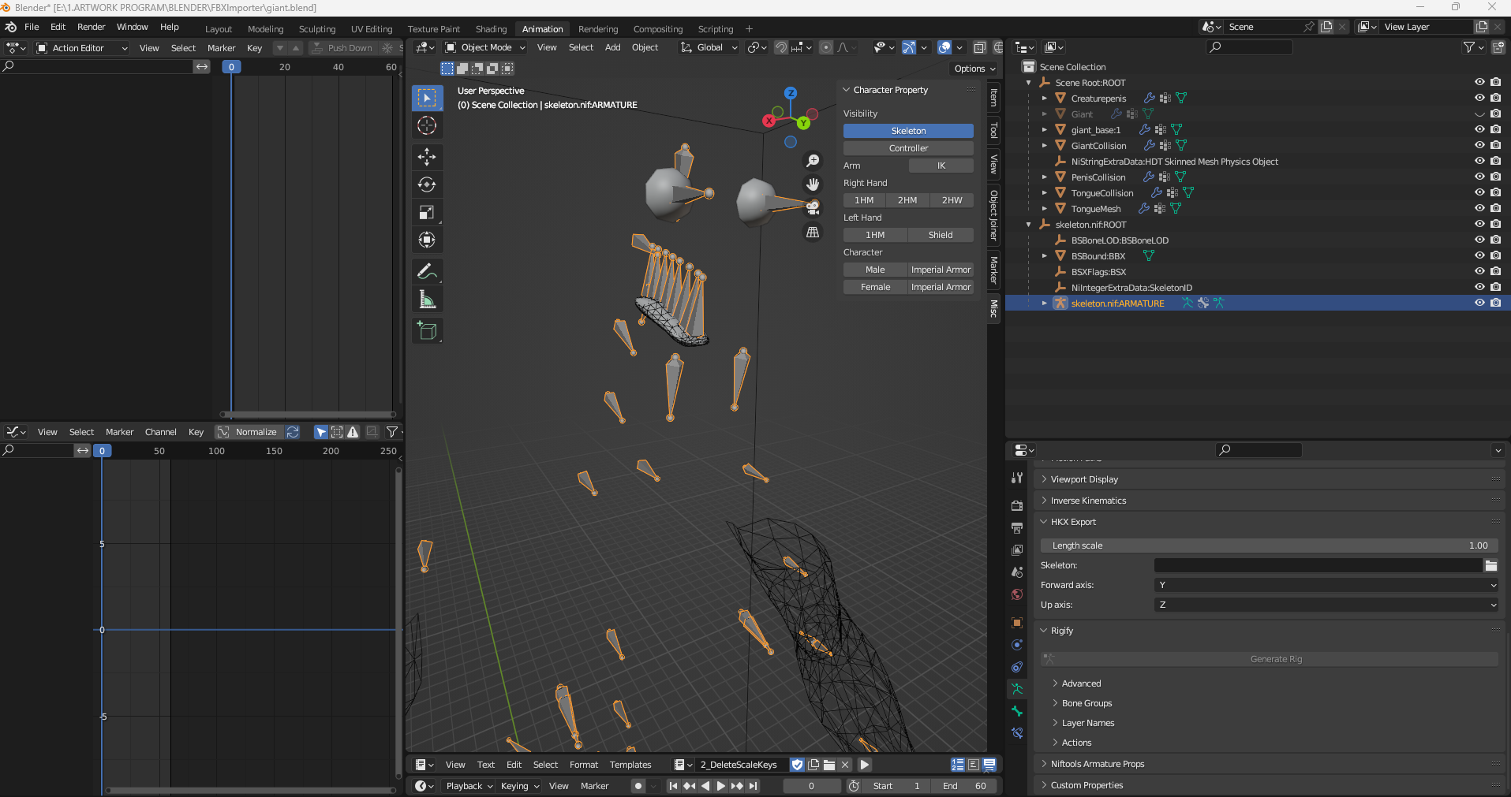The image size is (1511, 797).
Task: Click the Controller visibility button
Action: (908, 148)
